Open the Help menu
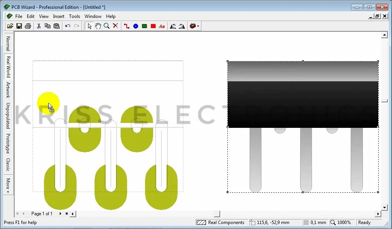The image size is (392, 229). tap(111, 16)
